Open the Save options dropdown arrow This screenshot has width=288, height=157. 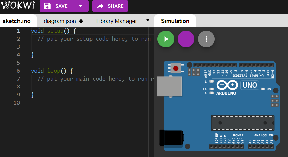coord(80,6)
